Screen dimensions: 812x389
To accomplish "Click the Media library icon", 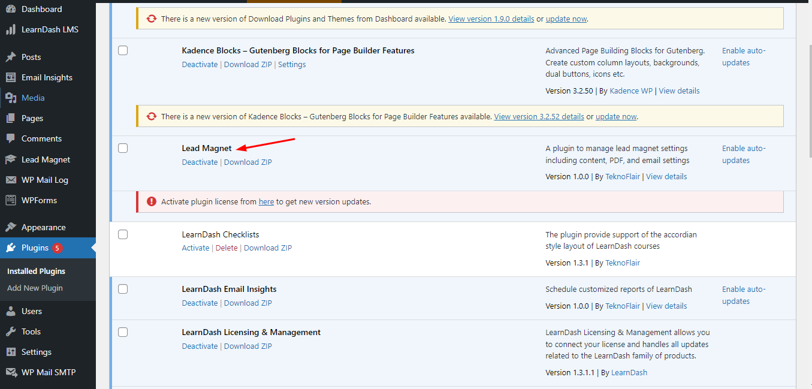I will [x=11, y=98].
